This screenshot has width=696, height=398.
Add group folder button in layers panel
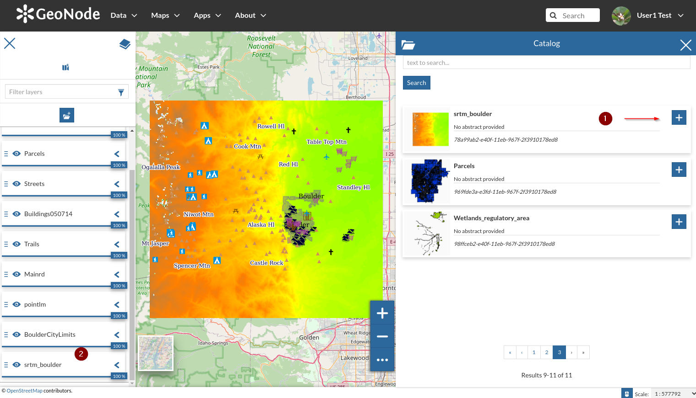(67, 115)
